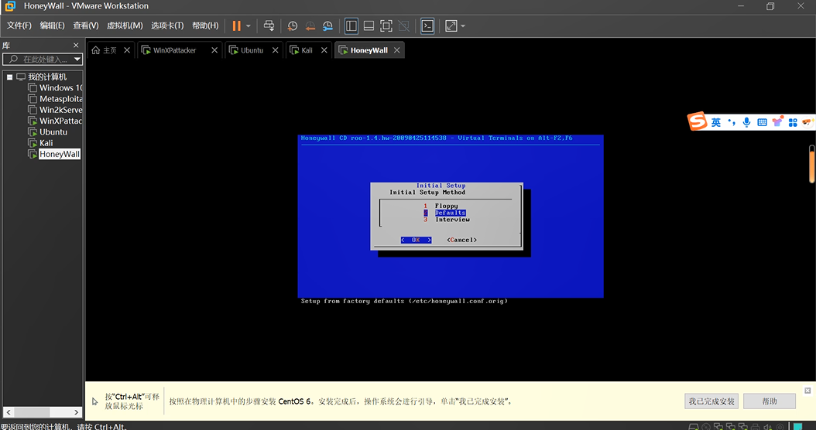The height and width of the screenshot is (430, 816).
Task: Click the orange vertical scrollbar at right edge
Action: (812, 164)
